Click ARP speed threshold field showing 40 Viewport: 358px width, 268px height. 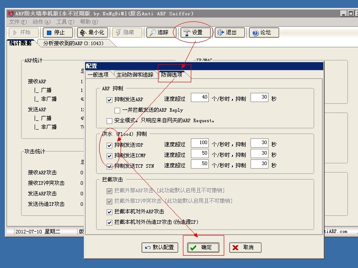200,97
